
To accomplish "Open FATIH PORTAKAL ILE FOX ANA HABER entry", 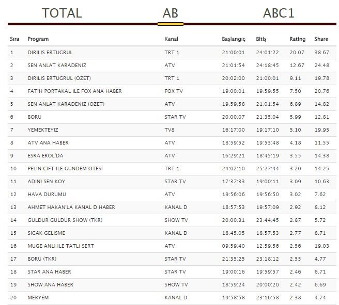I will pos(74,91).
